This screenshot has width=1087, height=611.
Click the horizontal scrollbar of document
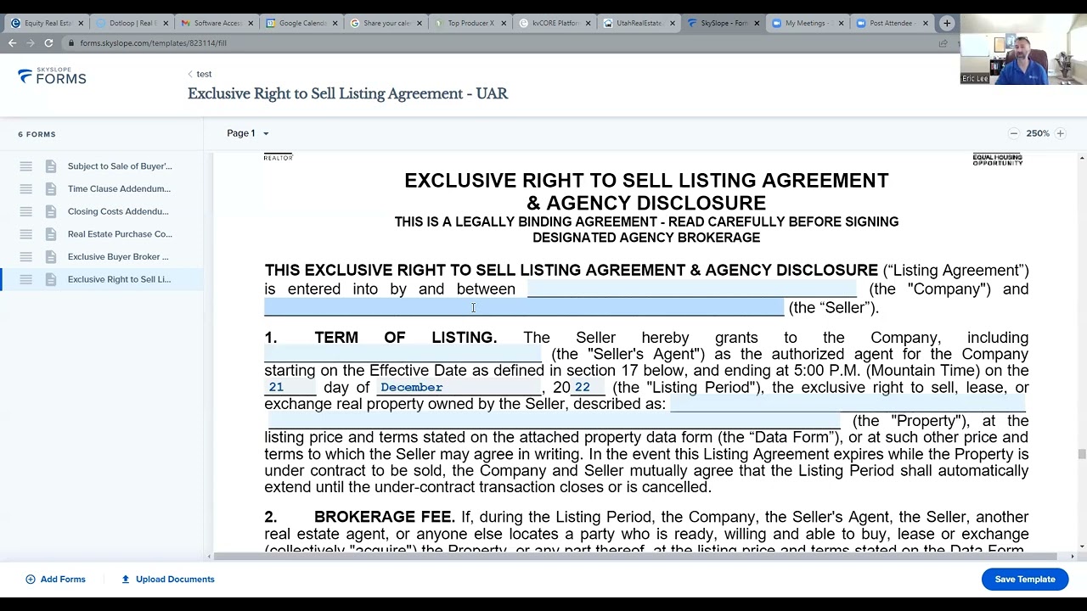click(x=635, y=557)
